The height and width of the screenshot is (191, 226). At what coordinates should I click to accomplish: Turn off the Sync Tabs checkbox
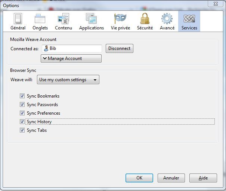(x=22, y=130)
